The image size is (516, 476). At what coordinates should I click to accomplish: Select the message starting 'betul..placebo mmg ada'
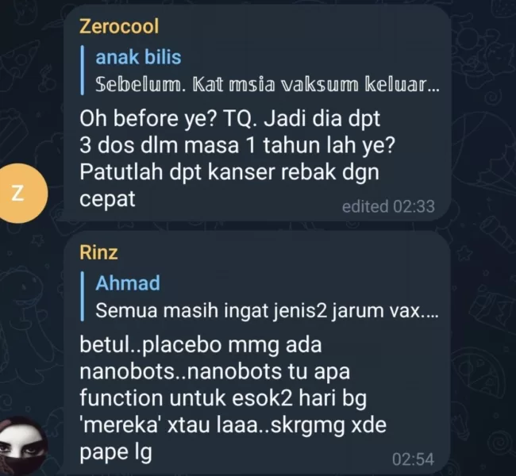point(233,398)
